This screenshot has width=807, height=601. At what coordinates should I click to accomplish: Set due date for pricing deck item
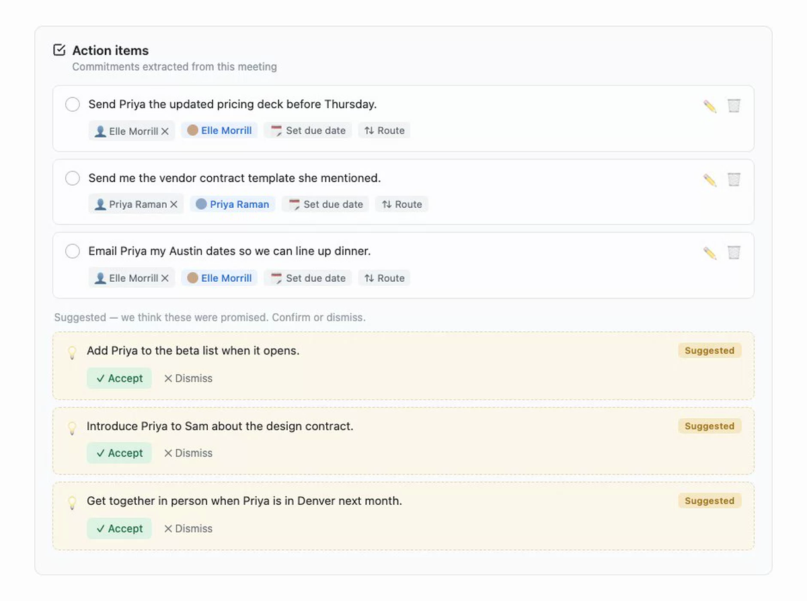[308, 130]
